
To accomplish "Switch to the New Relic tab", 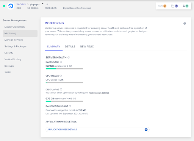I will click(x=87, y=47).
